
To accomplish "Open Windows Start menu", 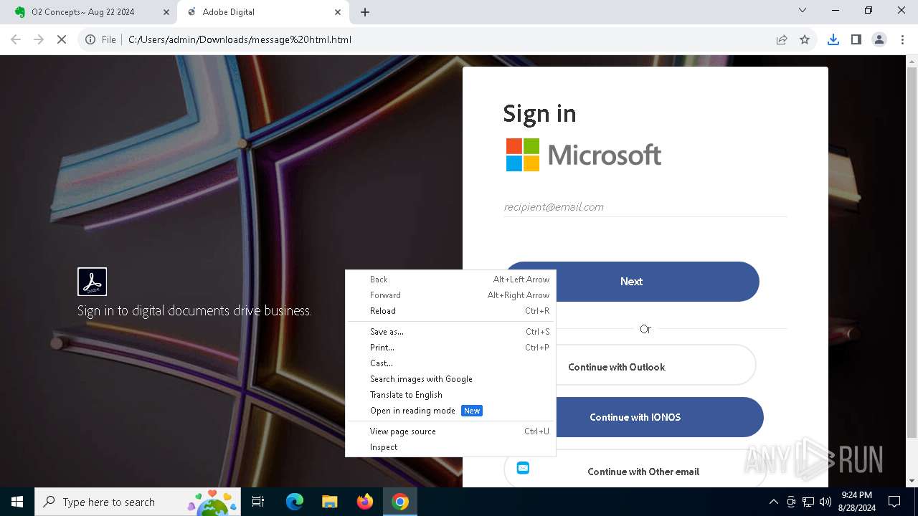I will click(x=17, y=502).
